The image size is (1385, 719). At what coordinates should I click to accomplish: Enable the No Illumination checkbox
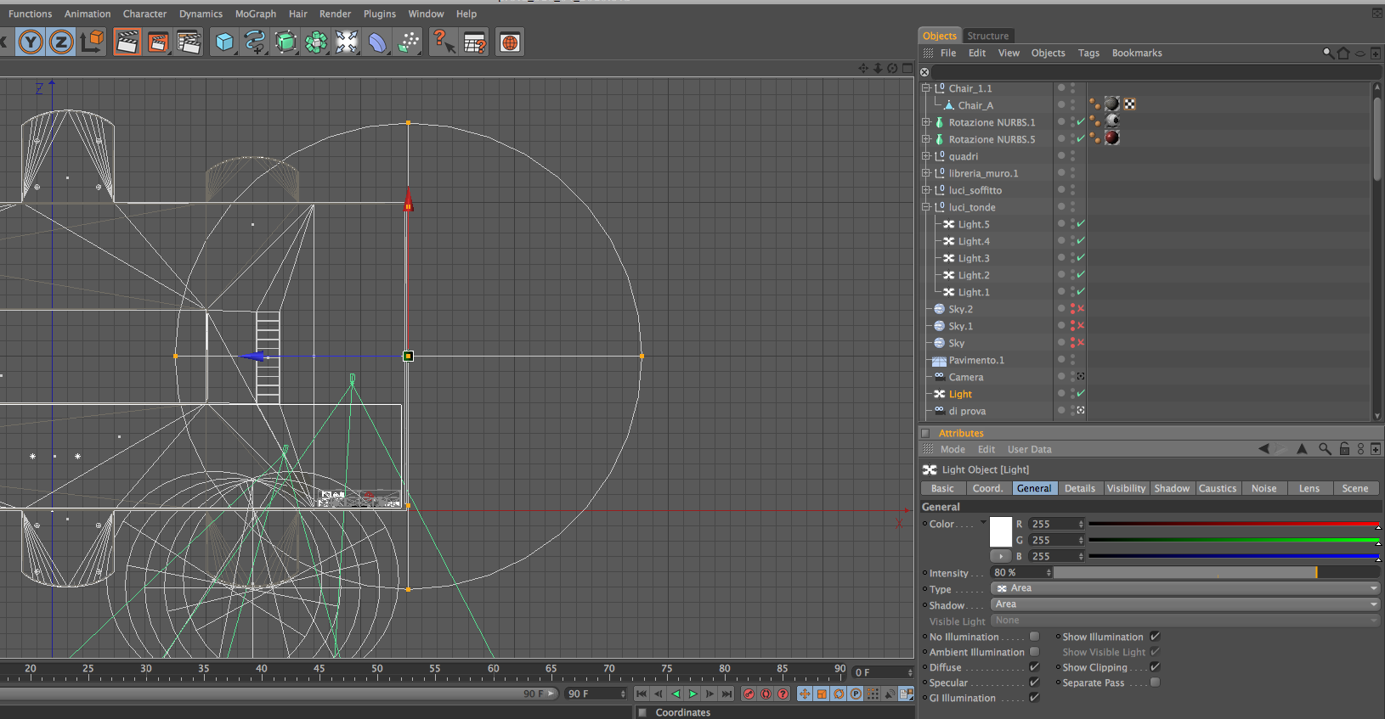(1034, 637)
